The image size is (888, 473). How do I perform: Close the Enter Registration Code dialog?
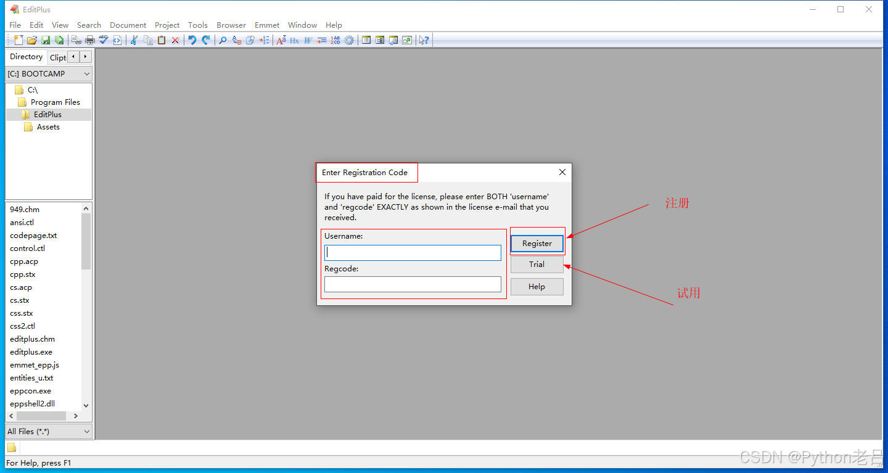click(x=562, y=172)
